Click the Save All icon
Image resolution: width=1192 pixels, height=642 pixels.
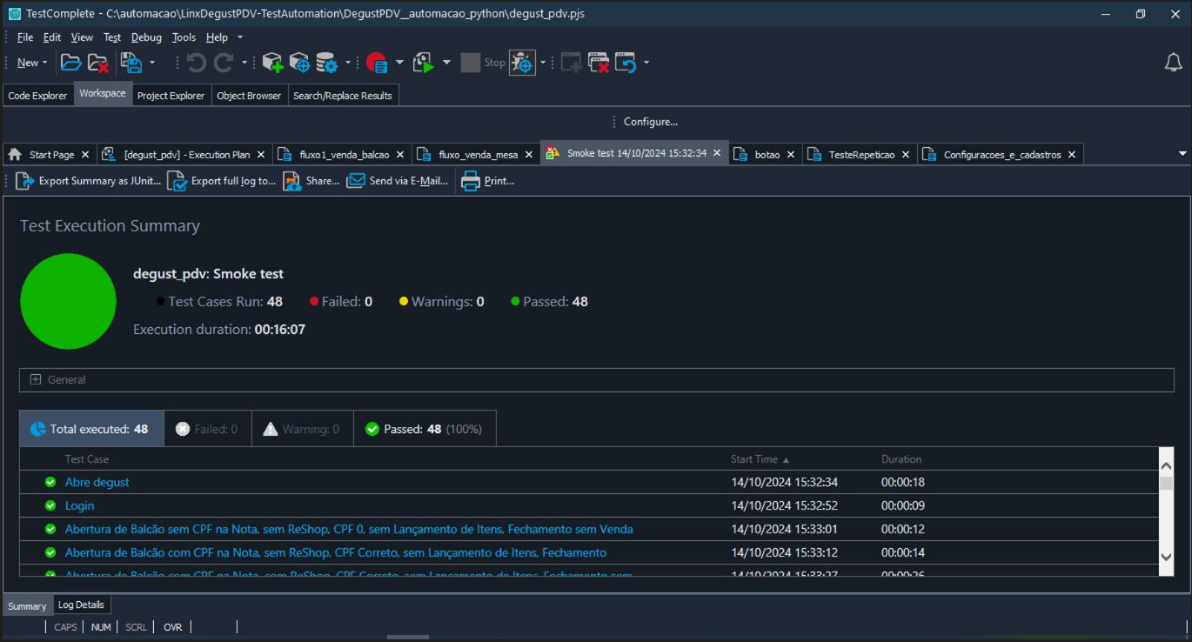click(131, 63)
